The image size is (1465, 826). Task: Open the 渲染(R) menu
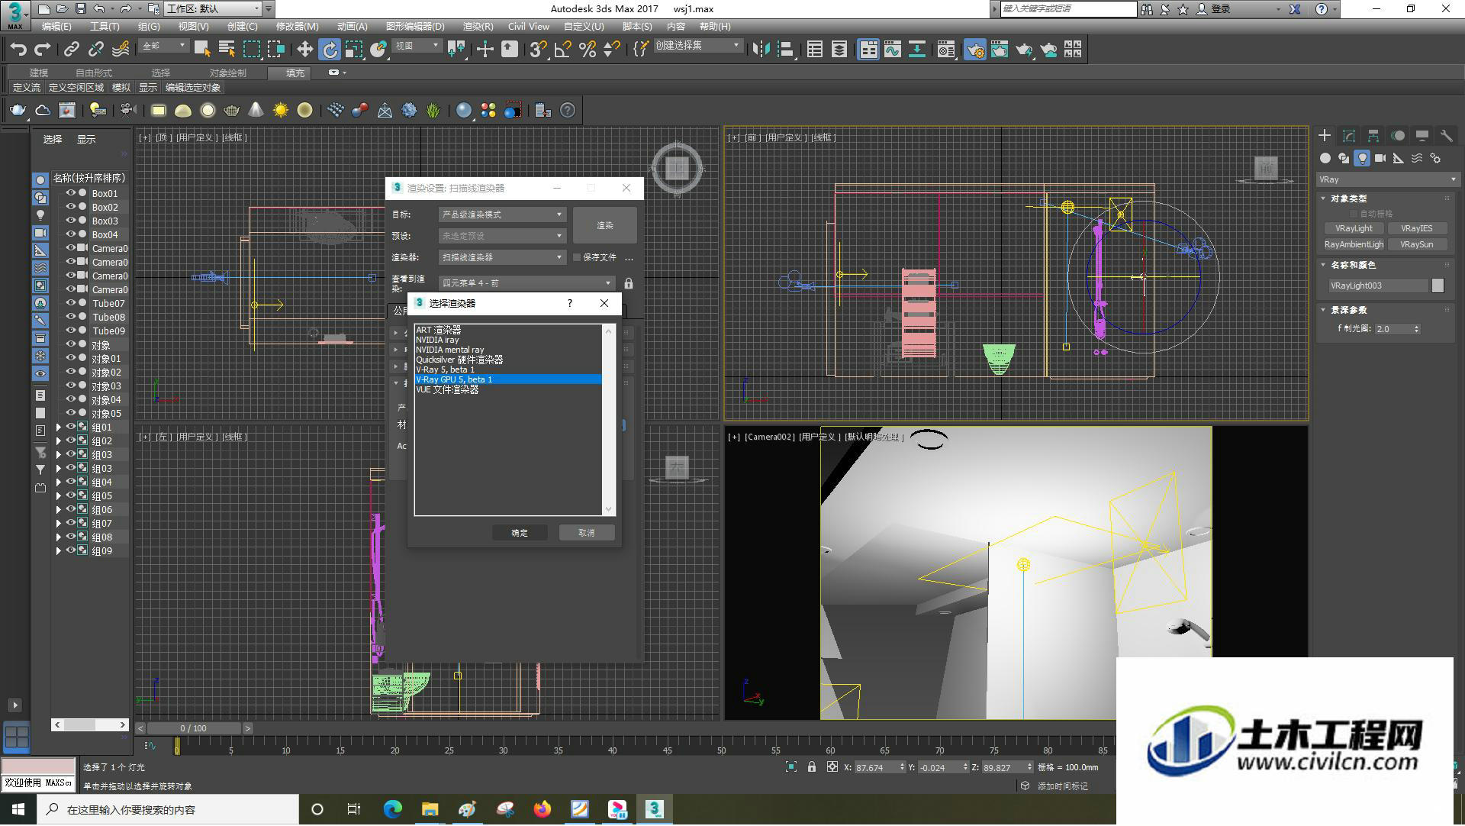[478, 27]
